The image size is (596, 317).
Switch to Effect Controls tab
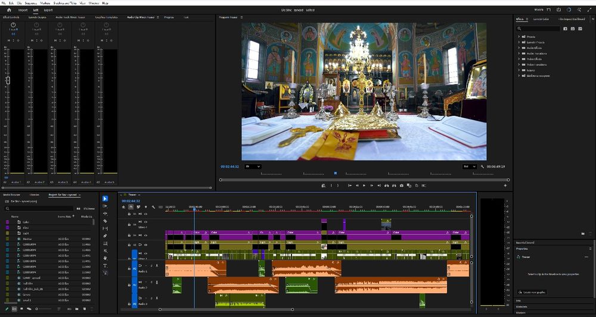(x=11, y=17)
